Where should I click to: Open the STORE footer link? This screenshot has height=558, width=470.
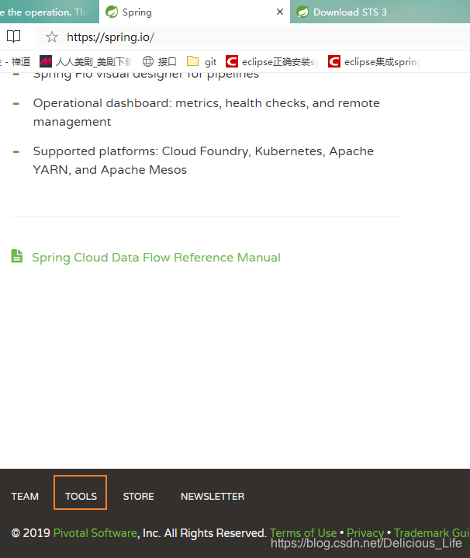pos(138,496)
